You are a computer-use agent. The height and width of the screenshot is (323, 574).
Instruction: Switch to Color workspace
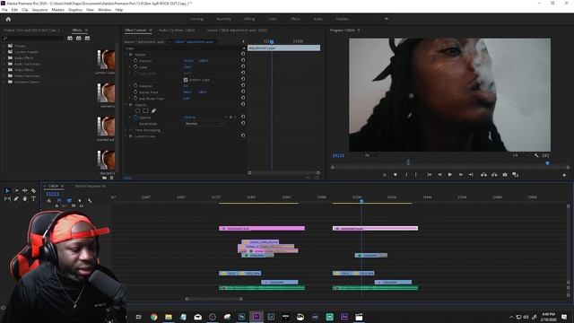[x=273, y=19]
